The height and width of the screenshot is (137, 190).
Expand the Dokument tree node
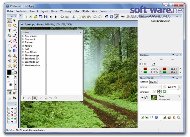coord(23,39)
